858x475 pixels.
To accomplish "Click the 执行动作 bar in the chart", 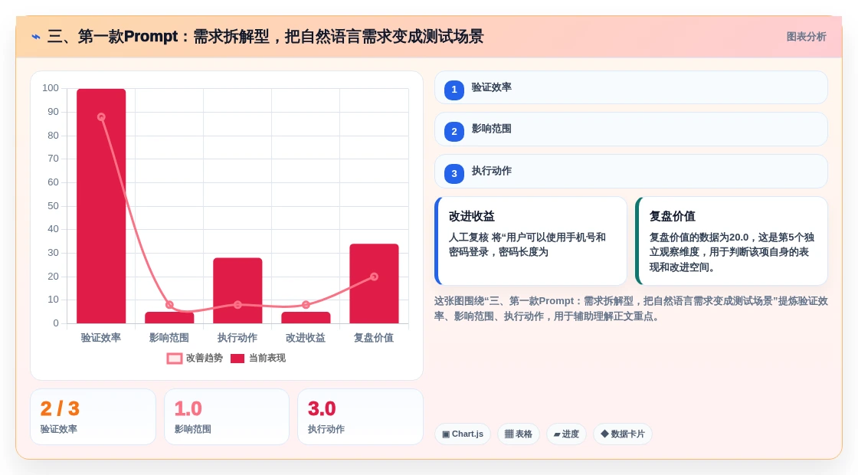I will click(237, 290).
